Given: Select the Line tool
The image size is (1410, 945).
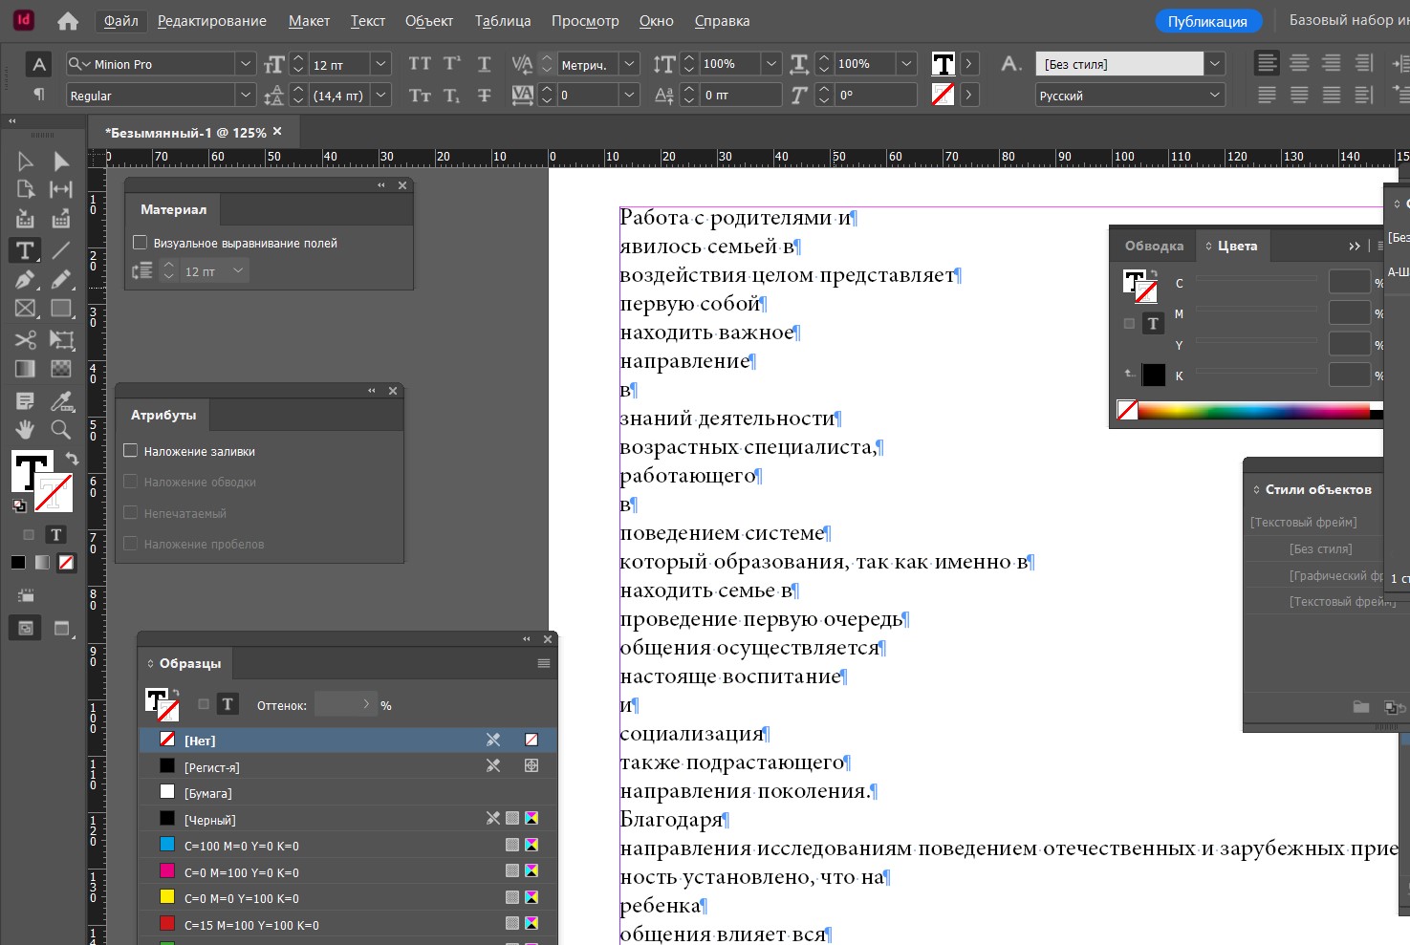Looking at the screenshot, I should point(61,250).
